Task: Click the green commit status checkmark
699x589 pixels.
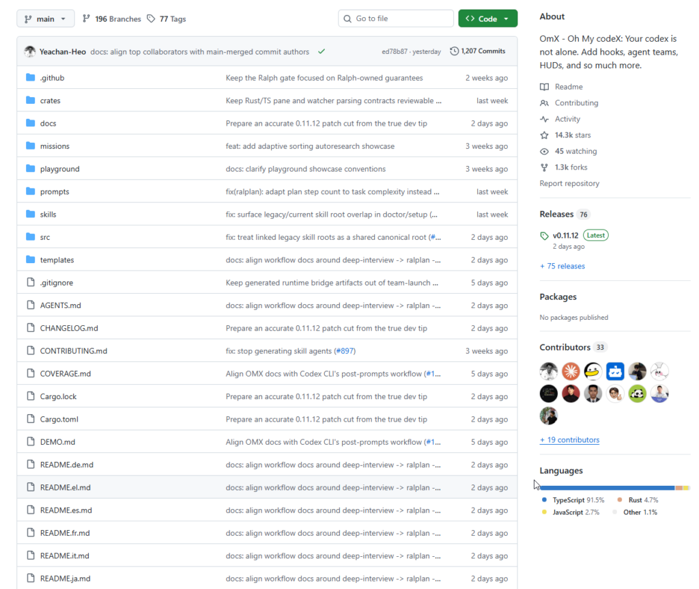Action: click(x=322, y=51)
